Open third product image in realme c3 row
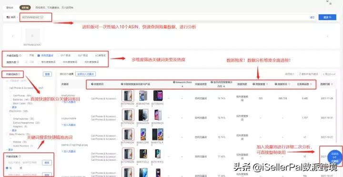The image size is (343, 177). click(x=158, y=134)
